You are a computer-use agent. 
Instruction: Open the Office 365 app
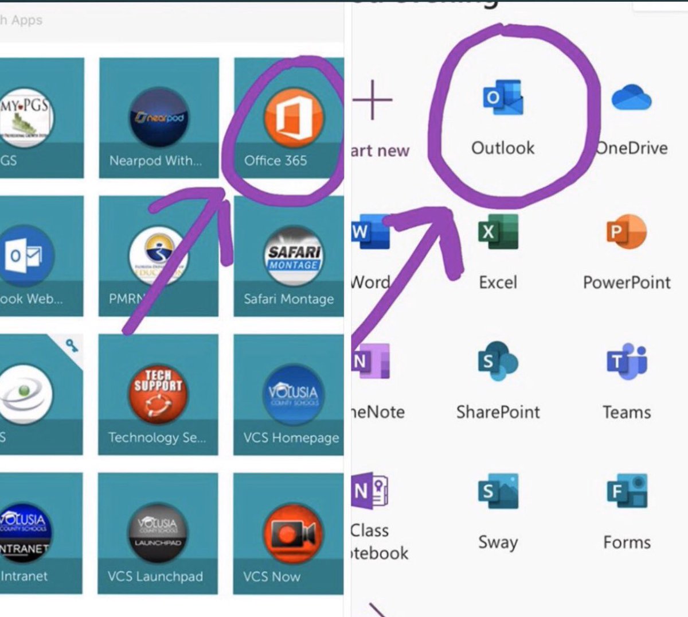click(290, 118)
